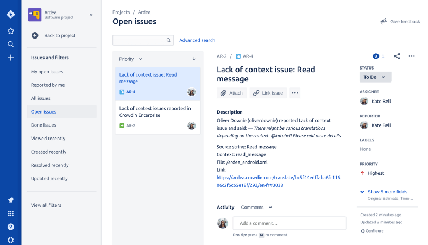Image resolution: width=428 pixels, height=245 pixels.
Task: Select Done issues filter
Action: click(43, 125)
